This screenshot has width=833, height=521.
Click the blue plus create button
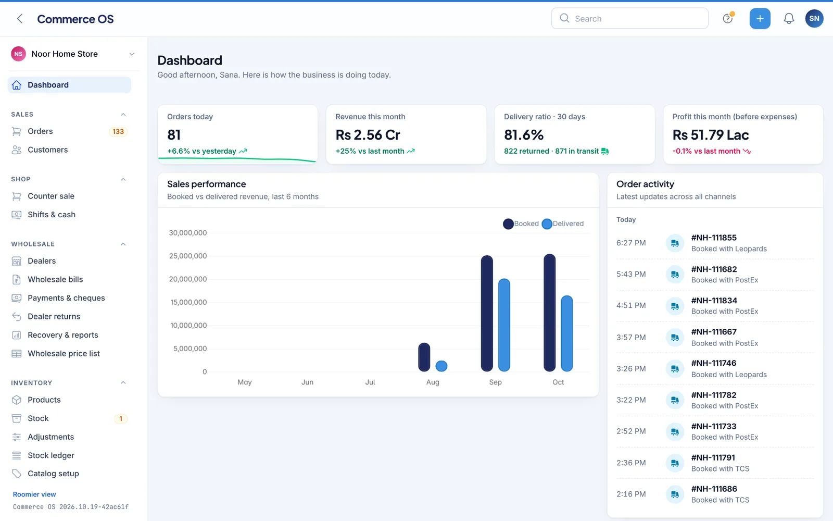760,19
